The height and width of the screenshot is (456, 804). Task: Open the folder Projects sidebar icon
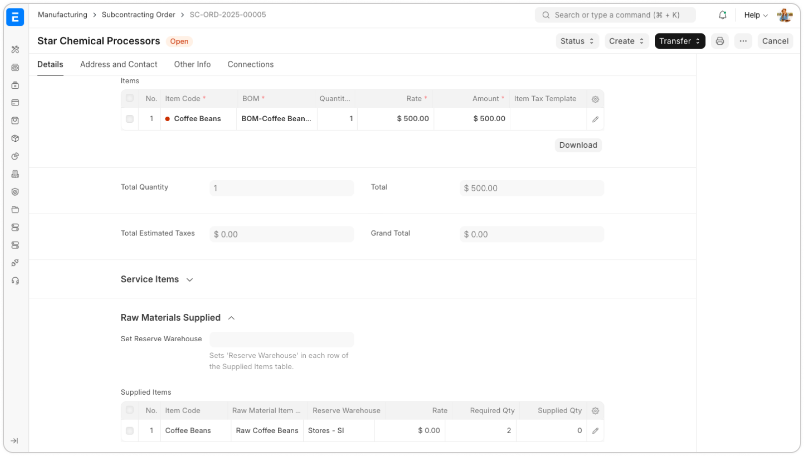tap(15, 210)
